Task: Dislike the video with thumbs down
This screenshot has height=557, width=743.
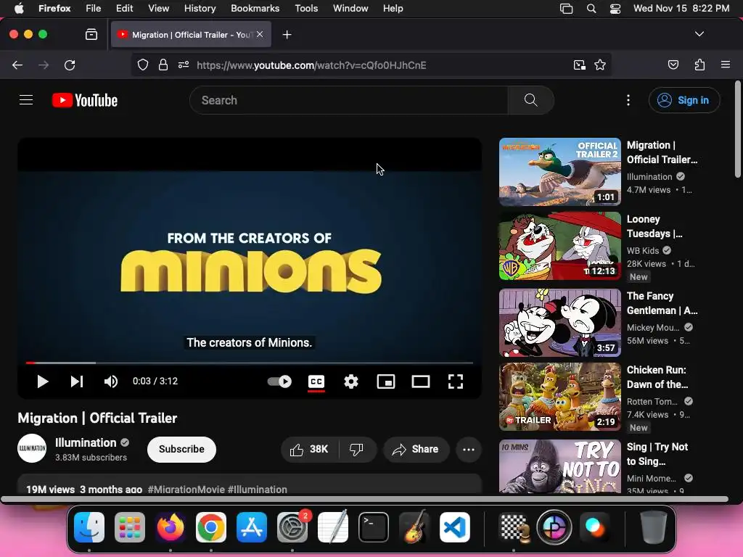Action: click(357, 449)
